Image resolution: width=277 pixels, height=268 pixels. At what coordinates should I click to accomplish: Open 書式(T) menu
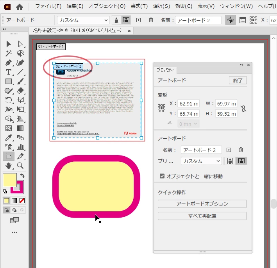click(139, 6)
